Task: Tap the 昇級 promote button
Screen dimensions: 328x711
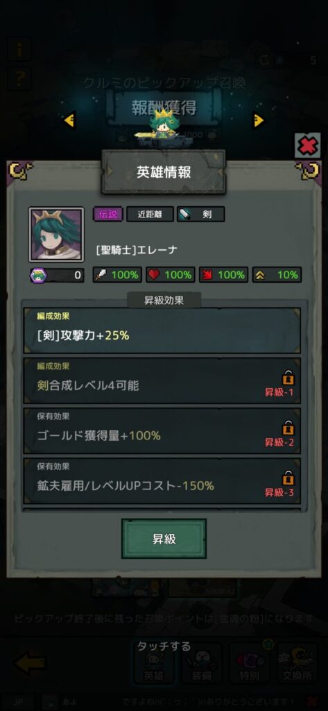Action: click(164, 539)
